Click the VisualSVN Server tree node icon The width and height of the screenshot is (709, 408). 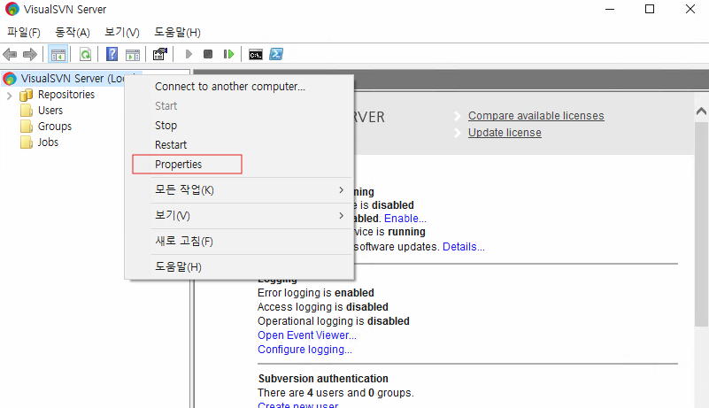10,79
